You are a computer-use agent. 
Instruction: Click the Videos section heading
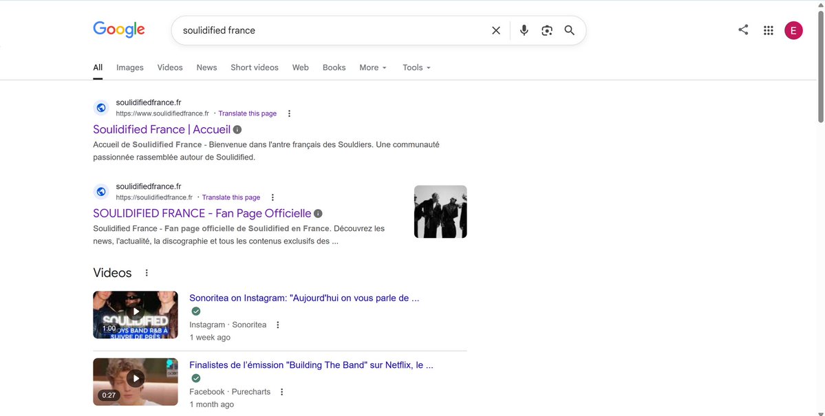[x=113, y=273]
